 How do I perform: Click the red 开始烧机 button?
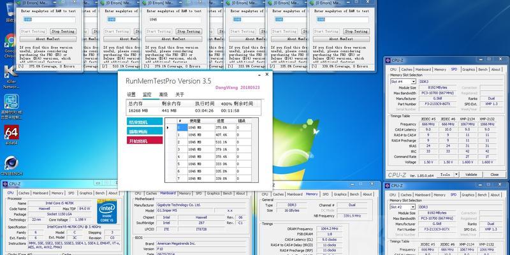tap(145, 140)
